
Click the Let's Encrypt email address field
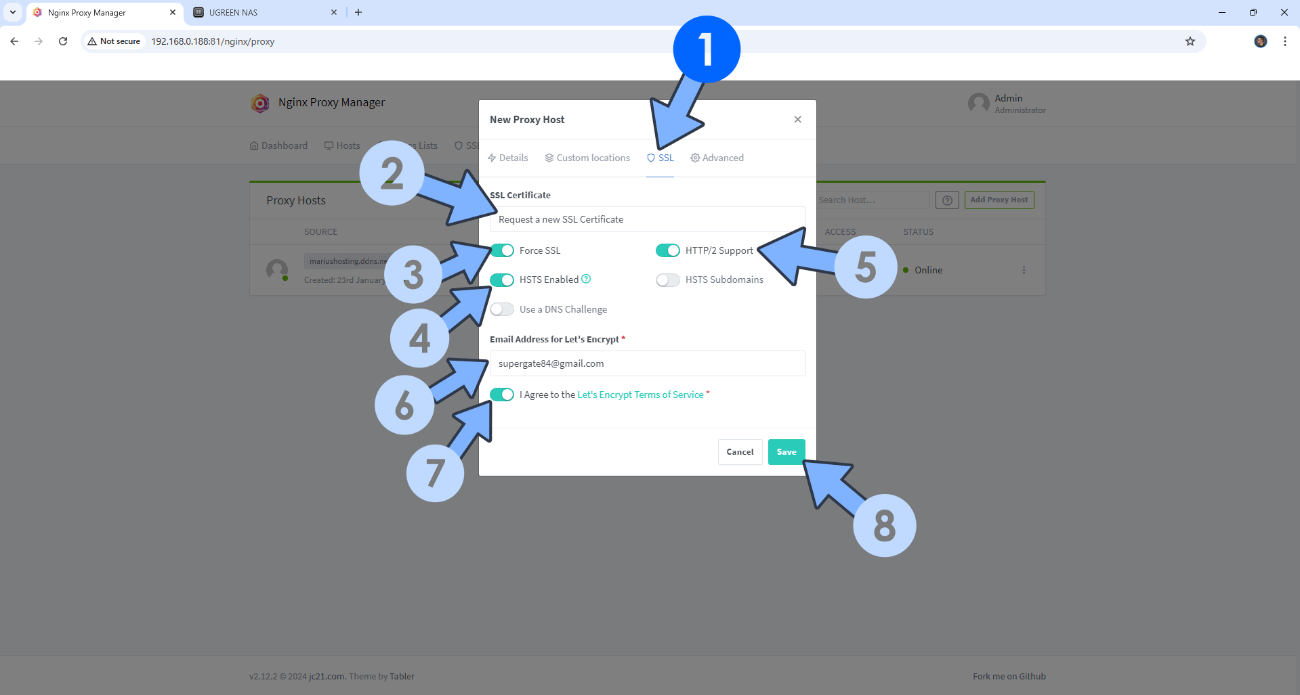(x=647, y=363)
